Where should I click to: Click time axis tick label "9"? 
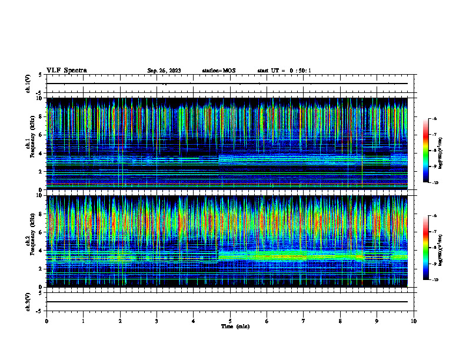tap(377, 321)
